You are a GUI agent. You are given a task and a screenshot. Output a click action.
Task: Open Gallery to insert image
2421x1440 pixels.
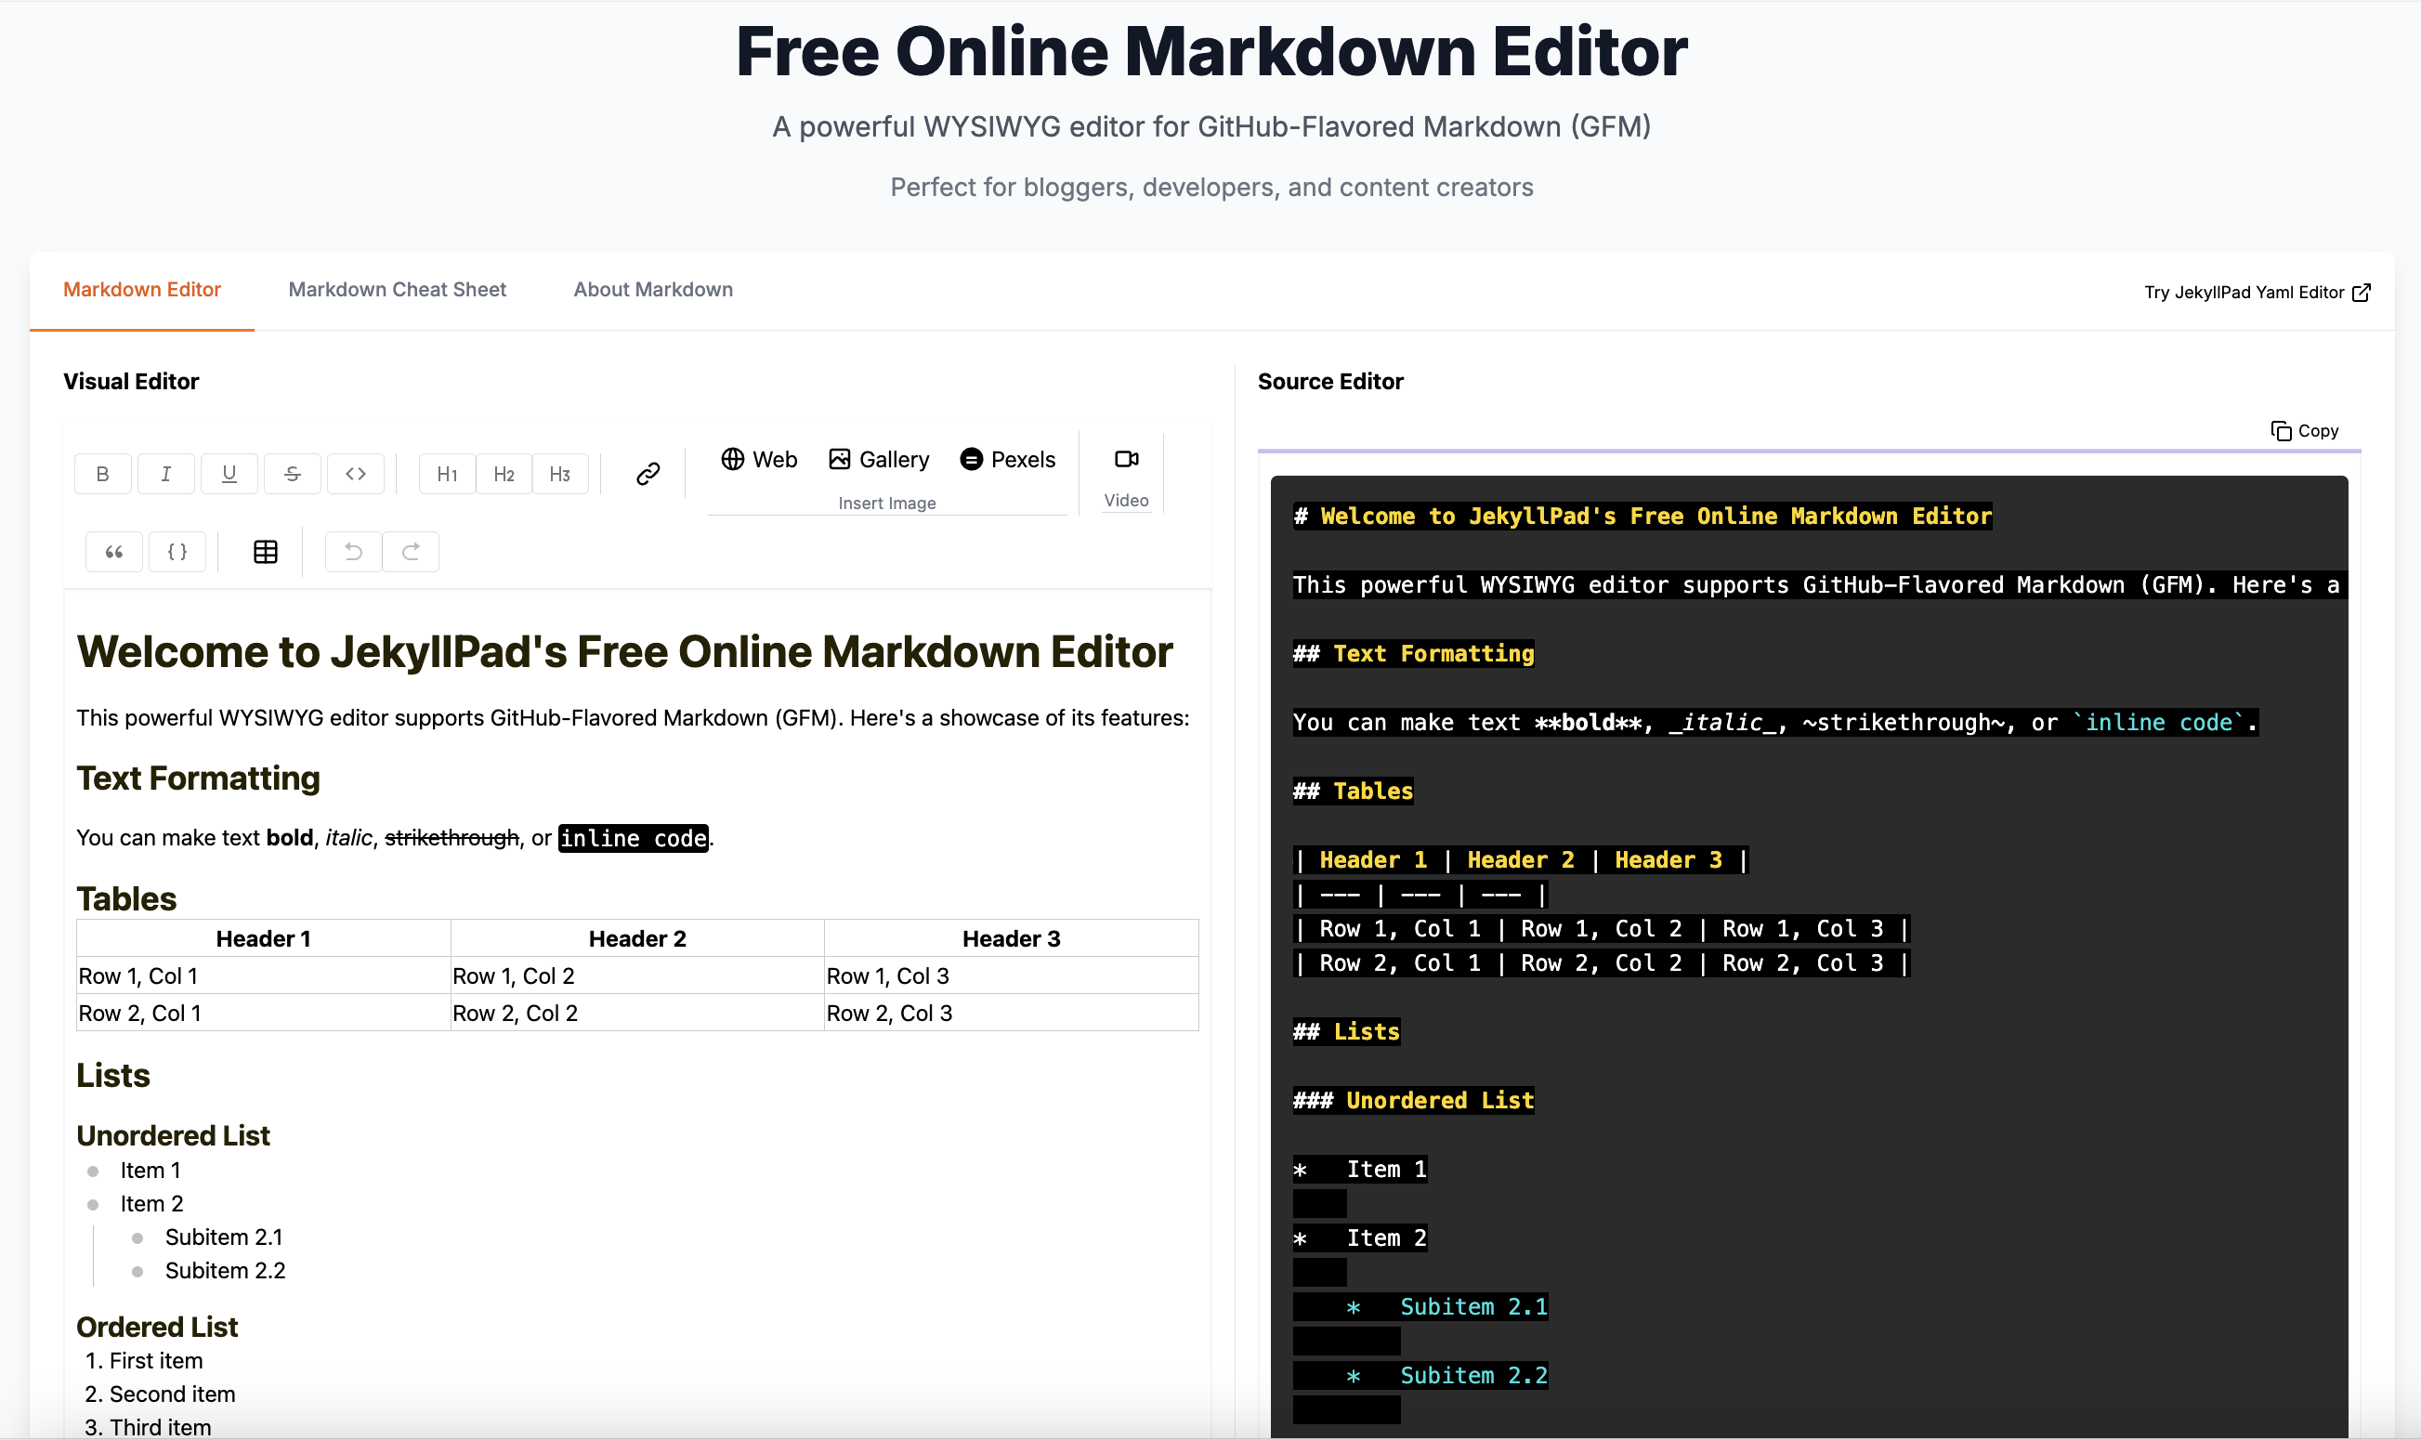pos(879,459)
